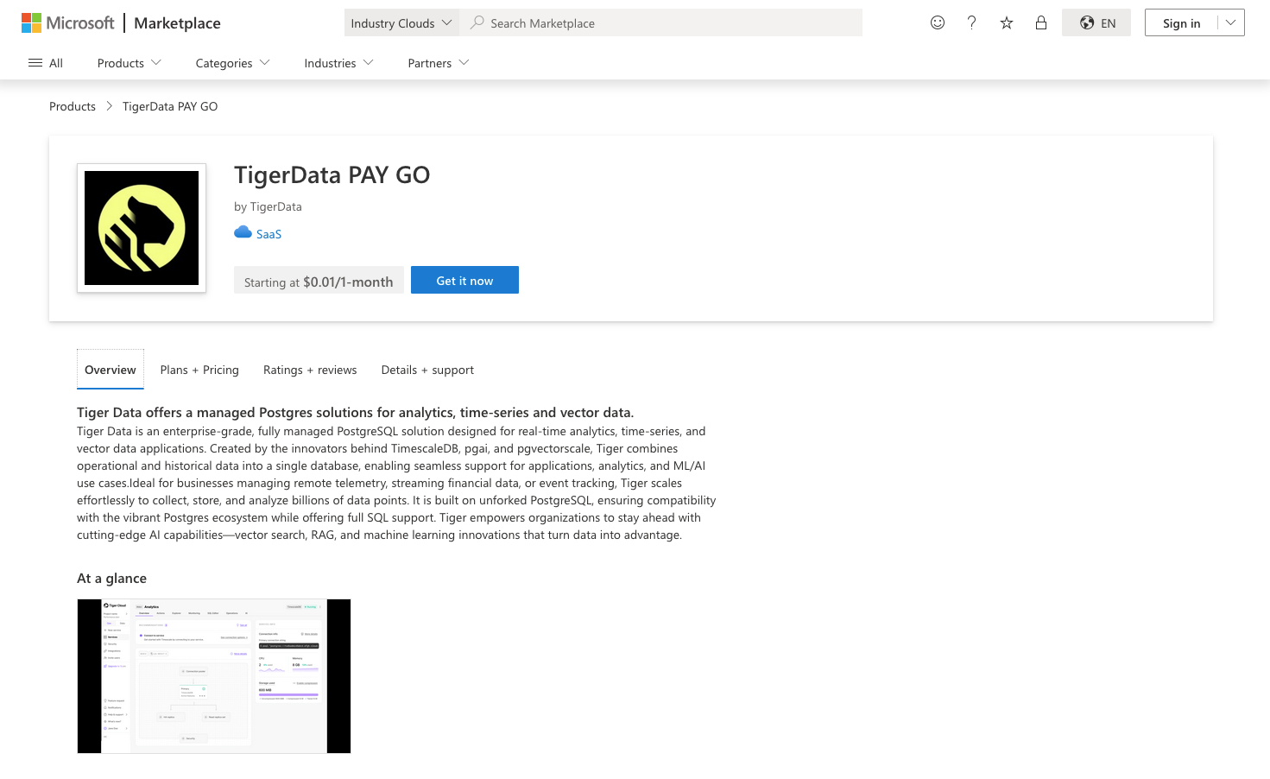
Task: Open the Industry Clouds dropdown
Action: coord(401,22)
